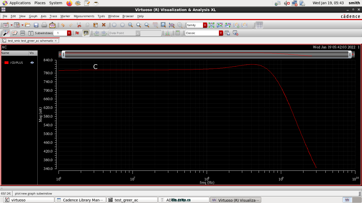Click the zoom in magnifier icon
Screen dimensions: 362x203
(x=139, y=25)
